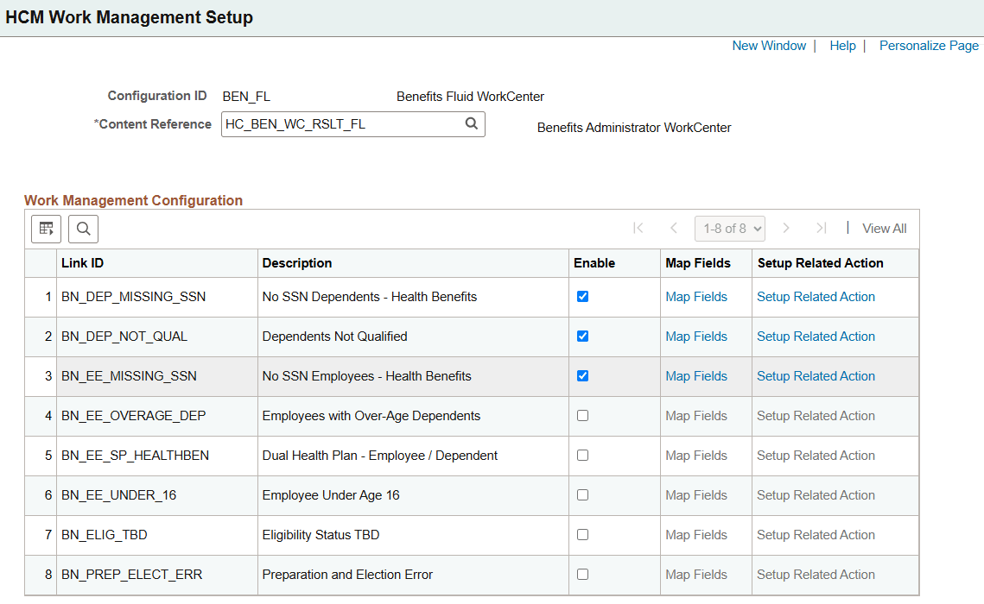
Task: Open the Content Reference lookup icon
Action: tap(472, 123)
